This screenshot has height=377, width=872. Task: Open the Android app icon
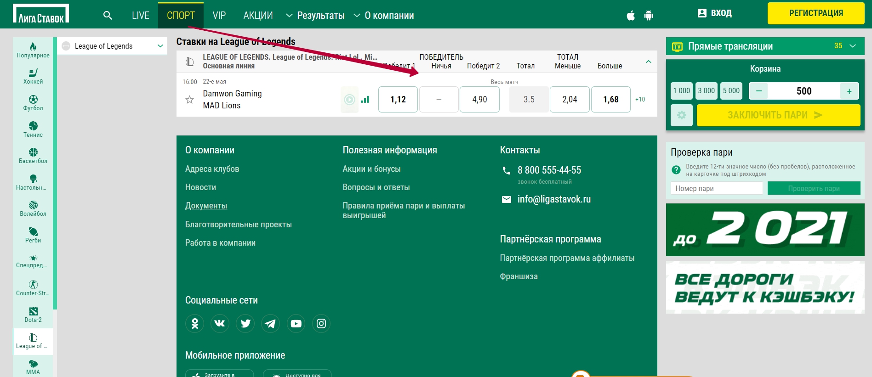tap(649, 16)
